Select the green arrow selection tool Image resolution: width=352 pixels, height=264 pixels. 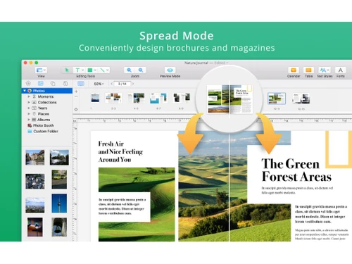tap(67, 70)
